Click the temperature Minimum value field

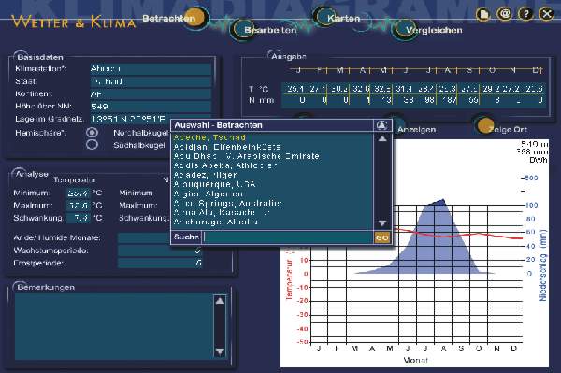pos(79,194)
